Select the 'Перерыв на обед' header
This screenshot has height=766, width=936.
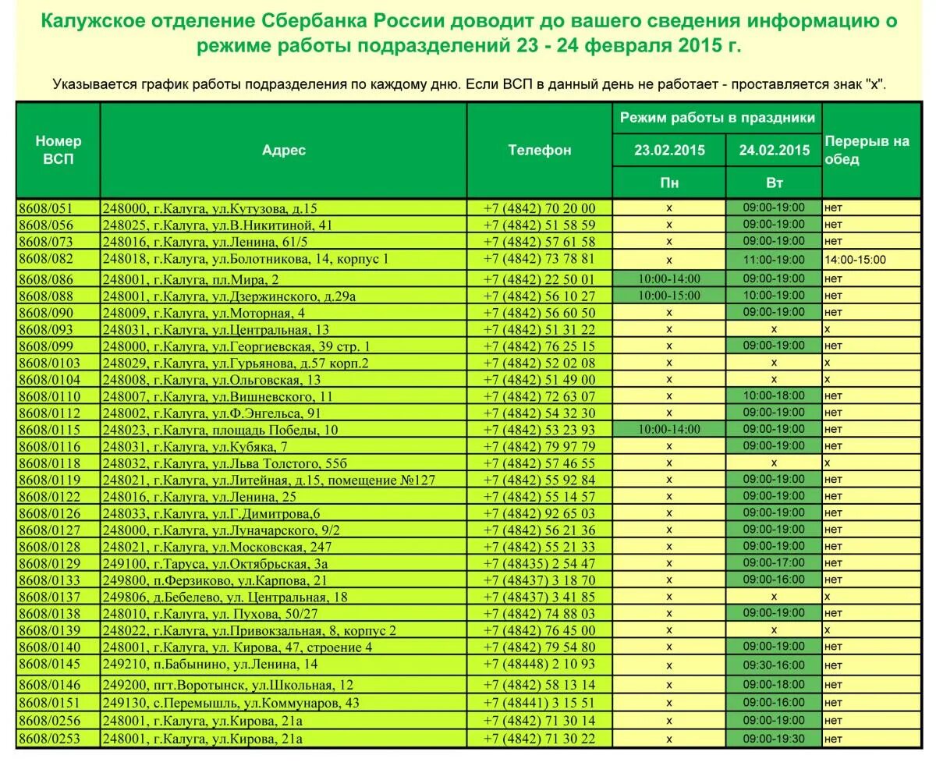(x=871, y=151)
